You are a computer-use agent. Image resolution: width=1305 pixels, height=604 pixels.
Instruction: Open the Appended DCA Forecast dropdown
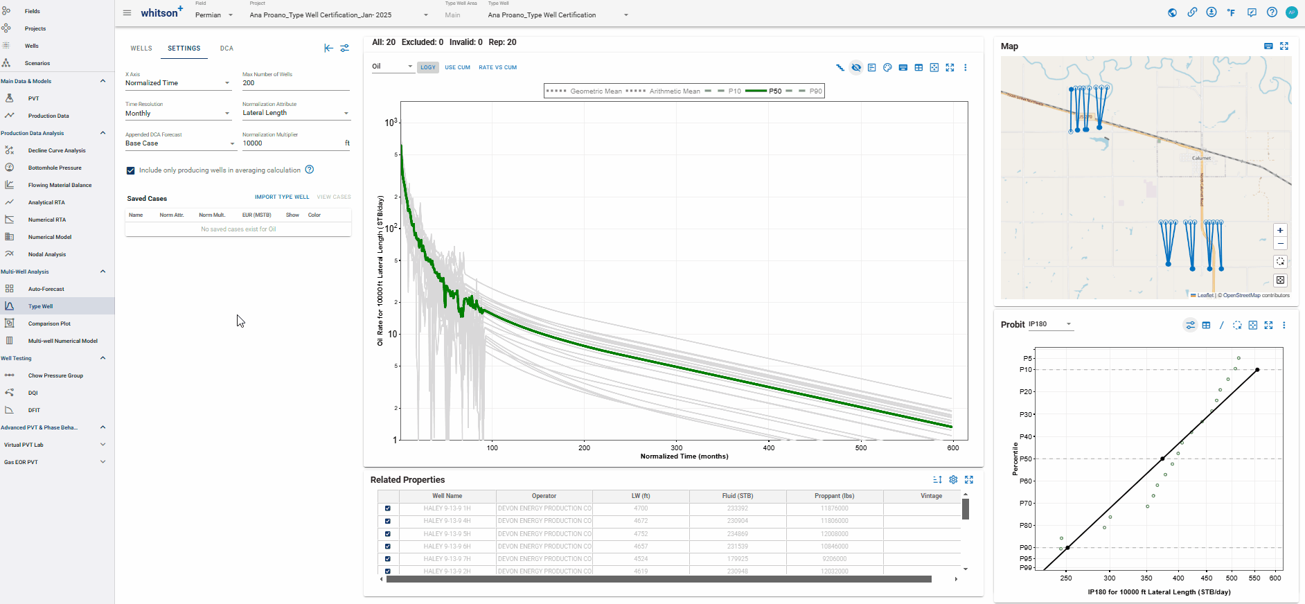[x=180, y=143]
